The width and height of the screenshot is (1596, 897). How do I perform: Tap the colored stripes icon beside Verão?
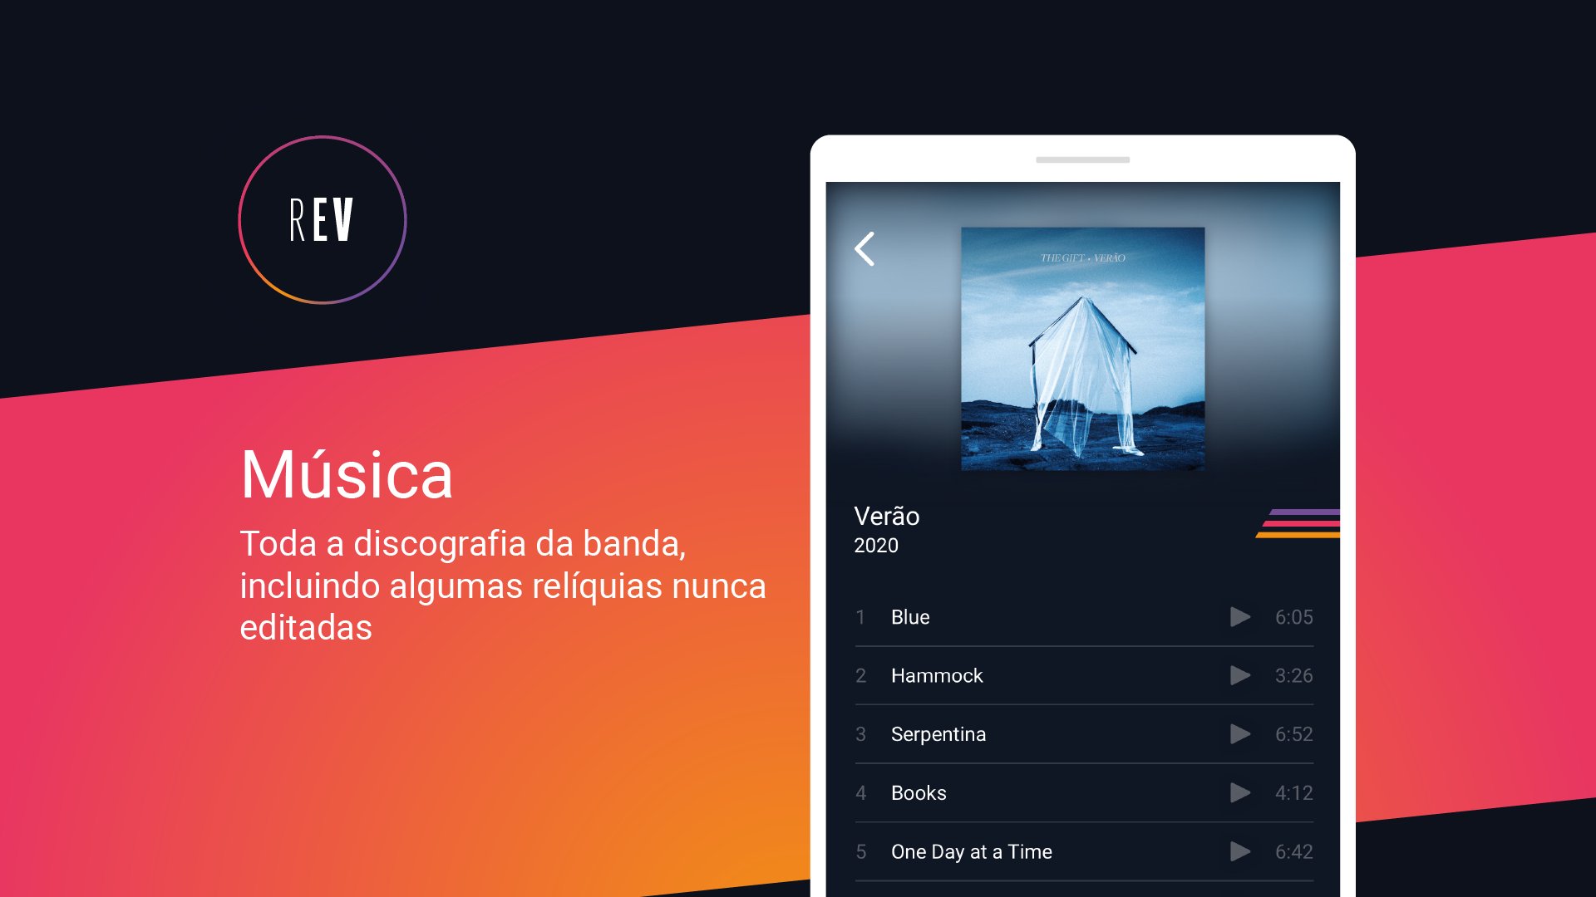pyautogui.click(x=1298, y=523)
